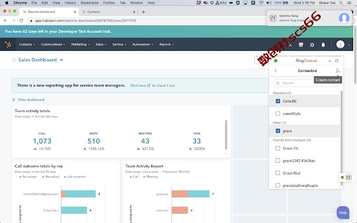
Task: Click the CALL total 1,073
Action: click(x=42, y=141)
